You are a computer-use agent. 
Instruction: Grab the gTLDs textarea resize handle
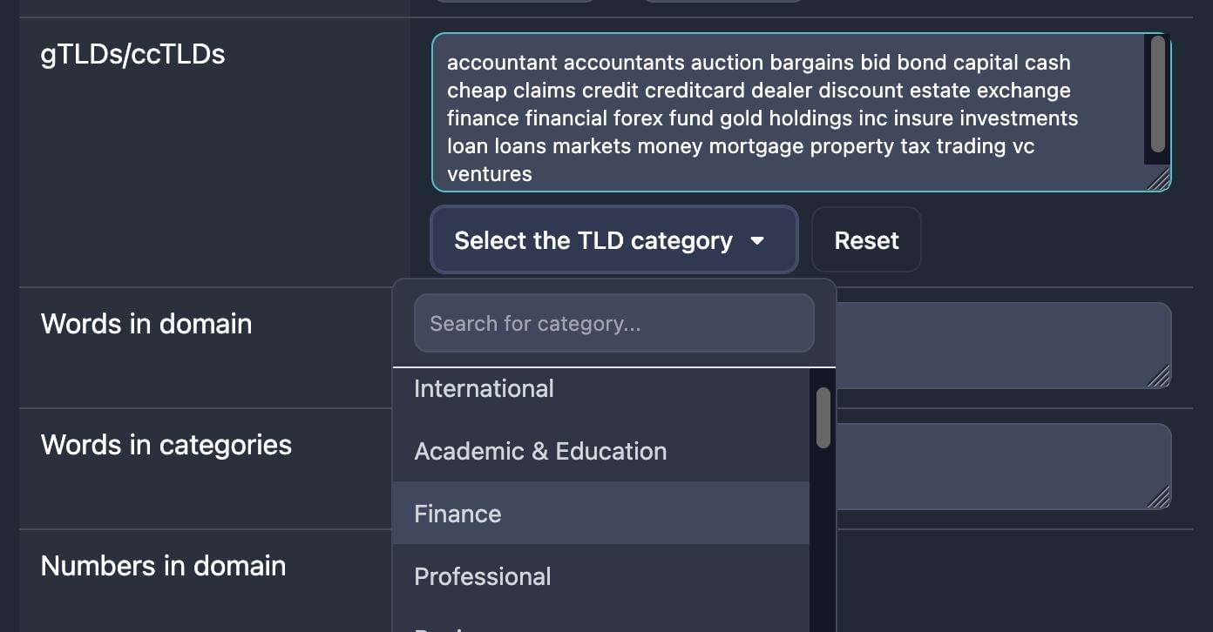coord(1158,179)
